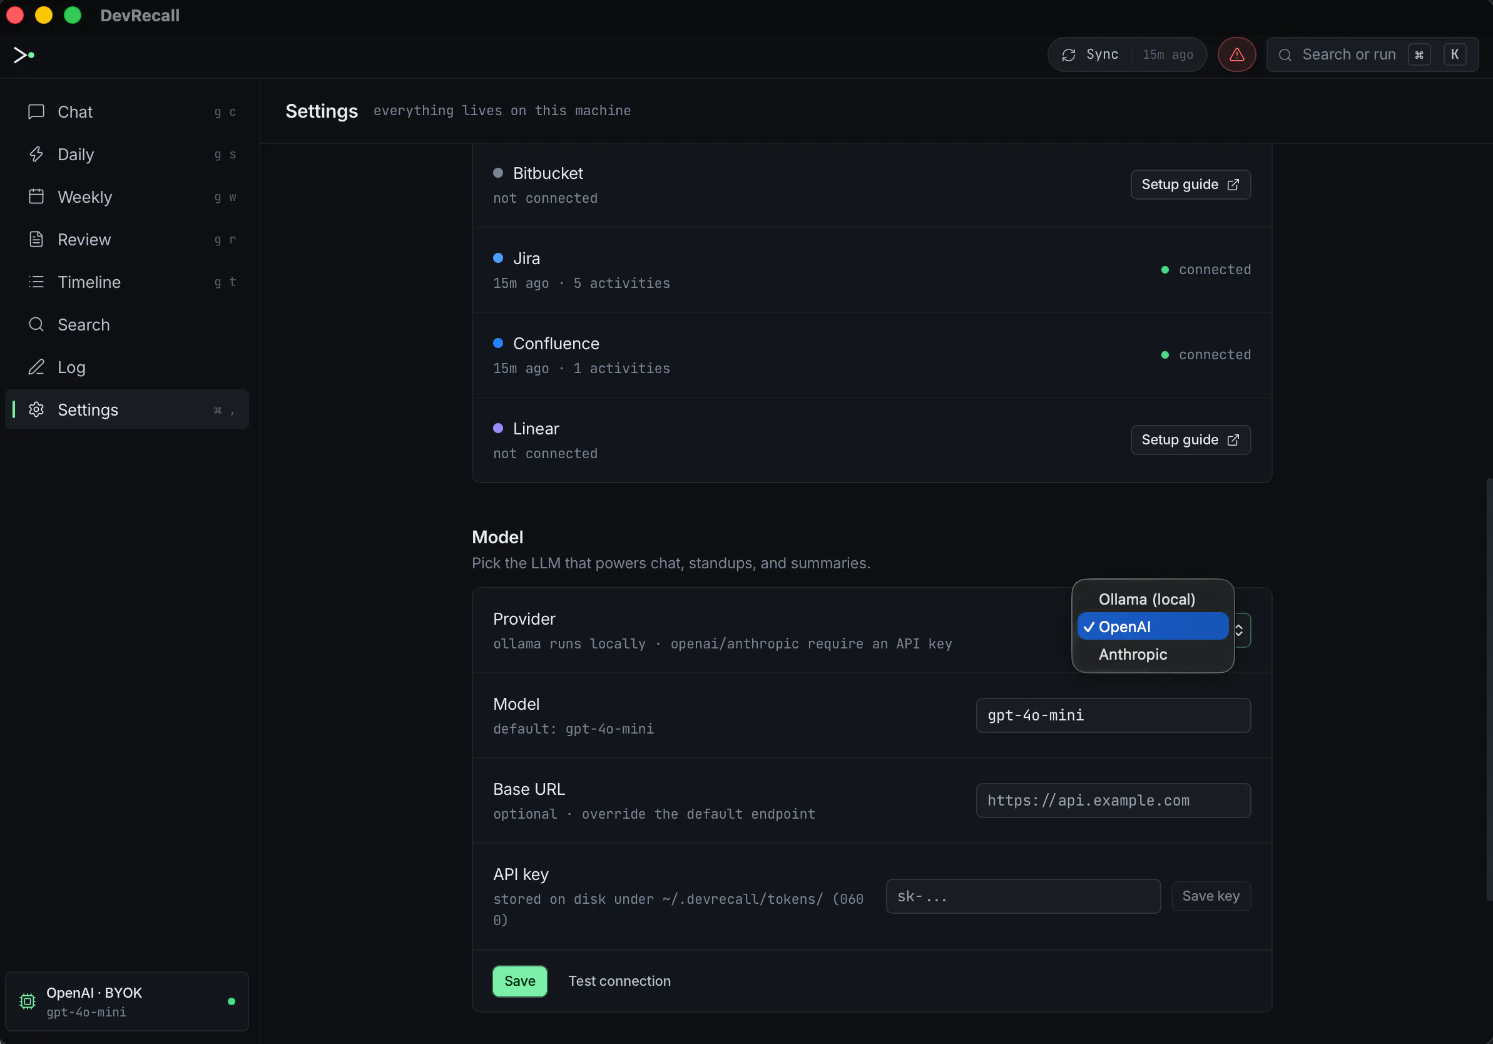Click the API key input field
The width and height of the screenshot is (1493, 1044).
(1023, 896)
